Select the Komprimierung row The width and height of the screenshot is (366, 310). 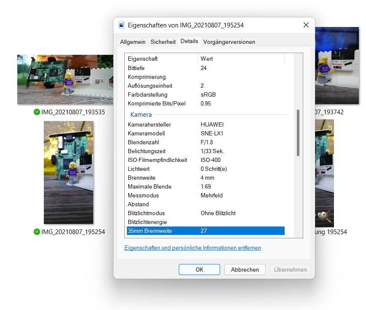(206, 77)
